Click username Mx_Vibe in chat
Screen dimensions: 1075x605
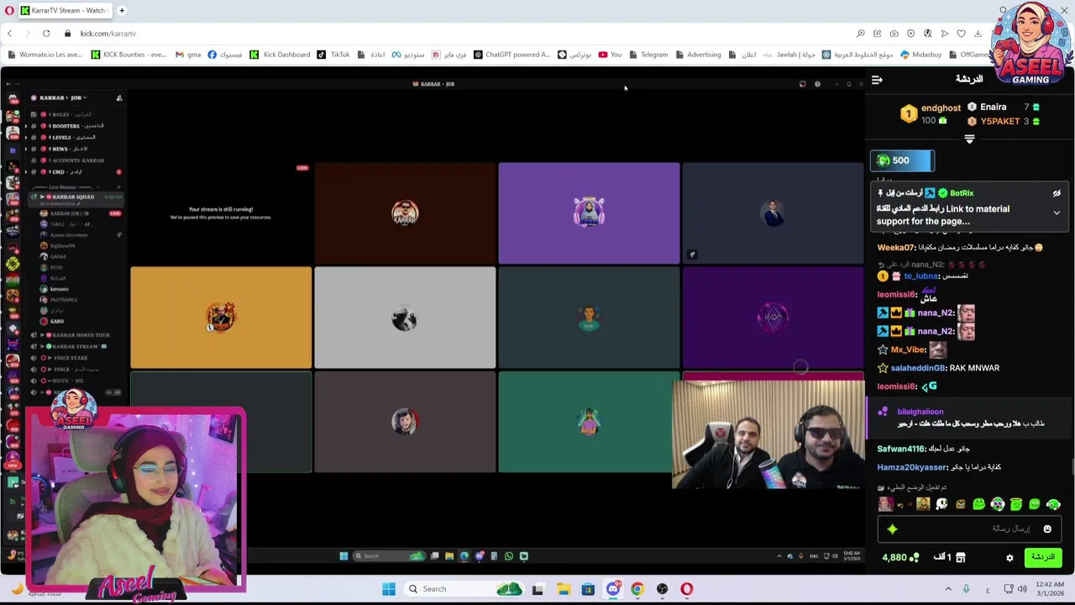(908, 350)
